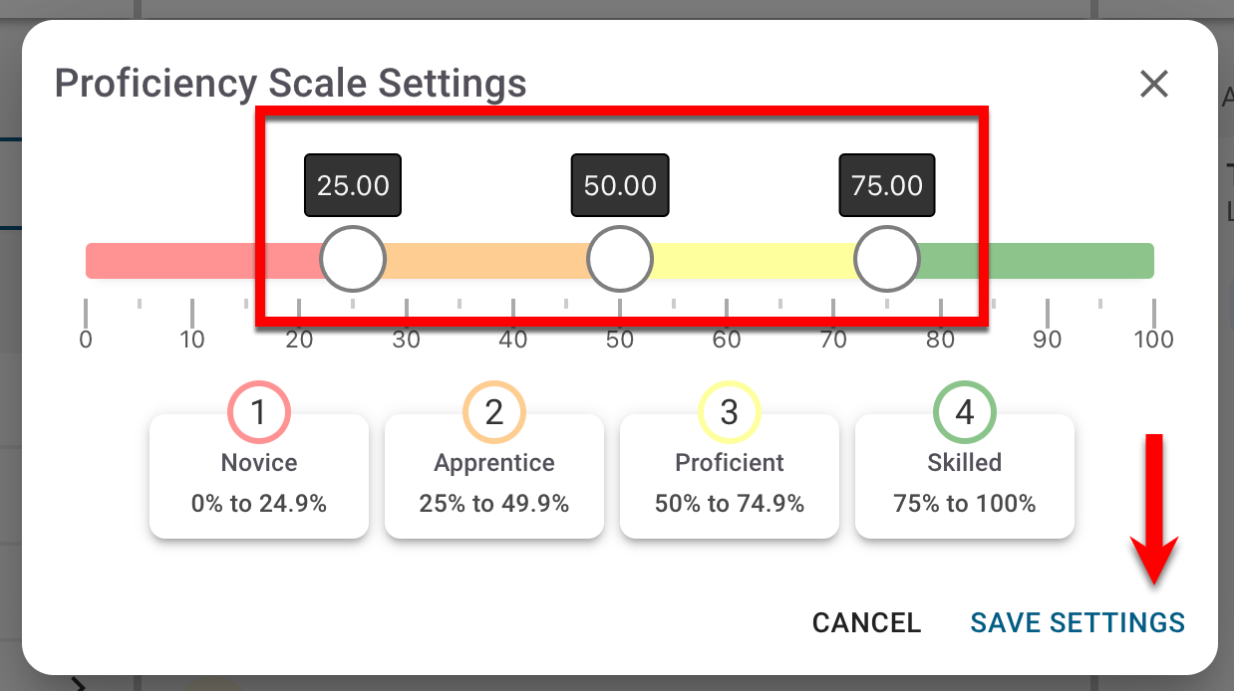Screen dimensions: 1234x691
Task: Click the orange circle numbered 2
Action: (494, 411)
